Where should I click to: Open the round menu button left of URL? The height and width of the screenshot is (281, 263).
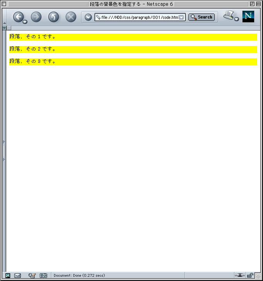click(x=88, y=17)
